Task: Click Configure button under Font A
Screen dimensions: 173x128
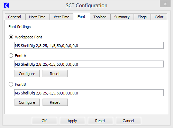Action: tap(27, 74)
